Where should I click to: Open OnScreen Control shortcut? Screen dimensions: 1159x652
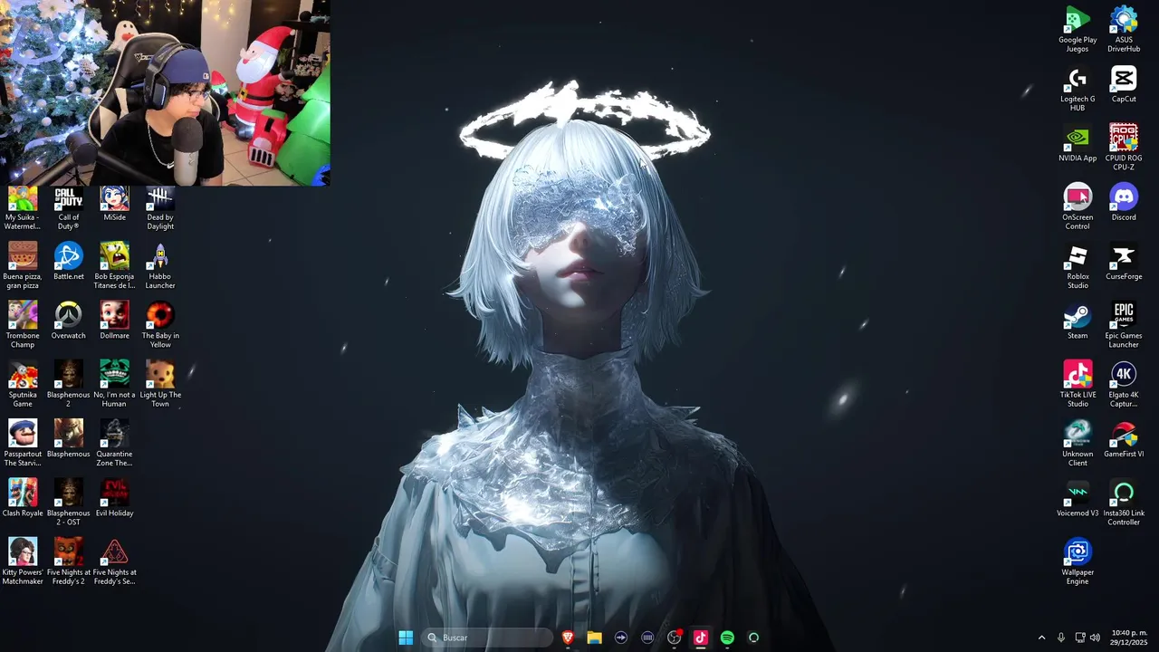pyautogui.click(x=1078, y=207)
